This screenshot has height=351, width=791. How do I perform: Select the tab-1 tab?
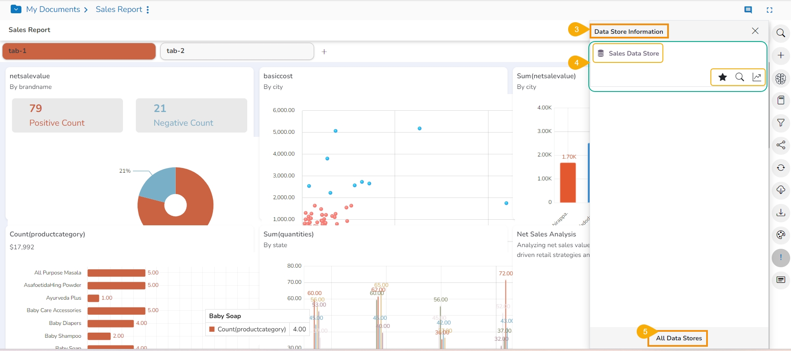coord(79,51)
